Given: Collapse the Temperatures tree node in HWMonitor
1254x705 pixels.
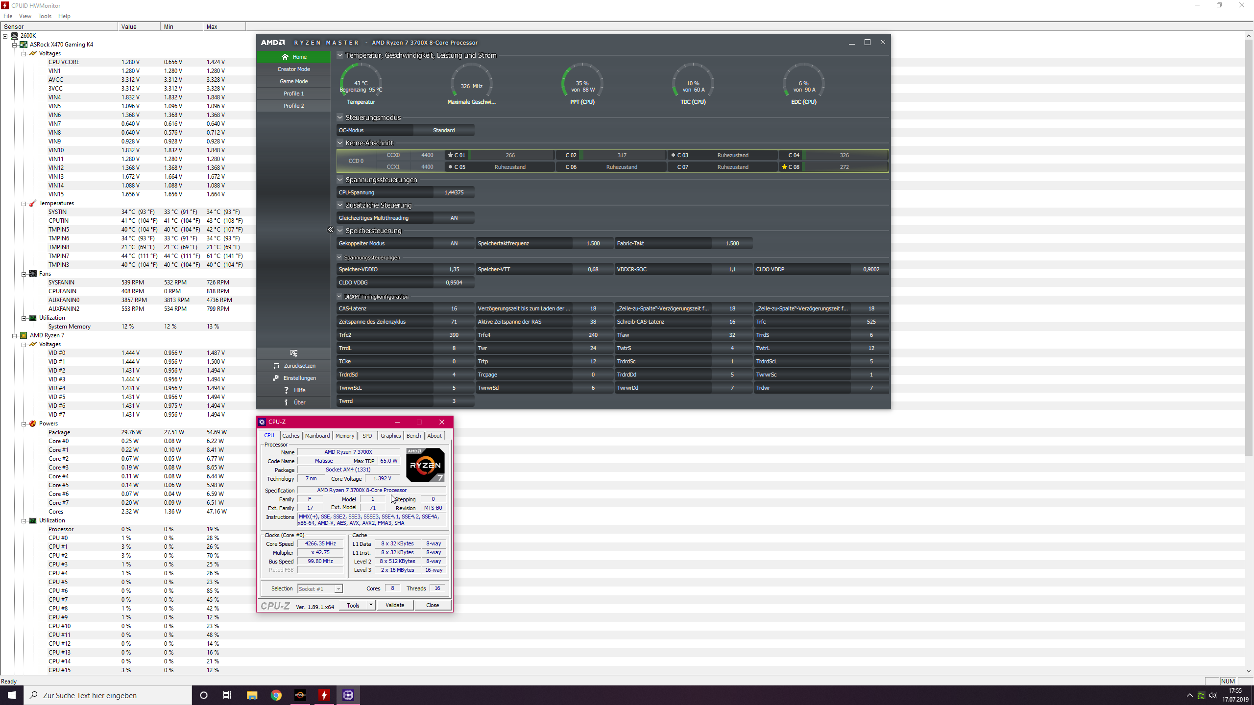Looking at the screenshot, I should [24, 203].
